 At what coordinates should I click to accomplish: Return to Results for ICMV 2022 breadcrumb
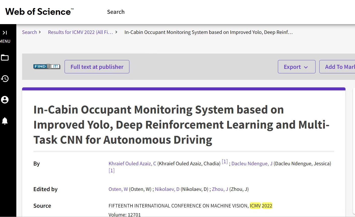click(x=80, y=32)
